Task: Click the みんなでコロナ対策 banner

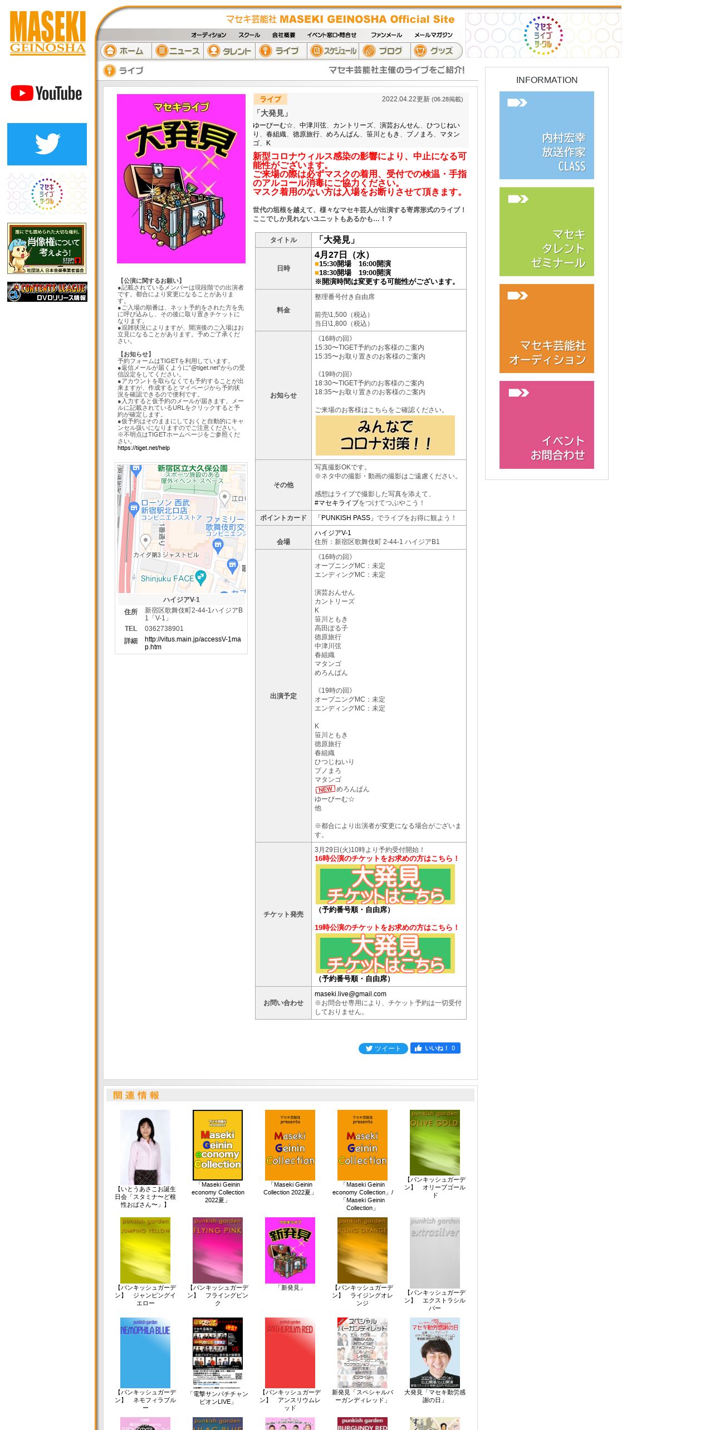Action: [x=385, y=435]
